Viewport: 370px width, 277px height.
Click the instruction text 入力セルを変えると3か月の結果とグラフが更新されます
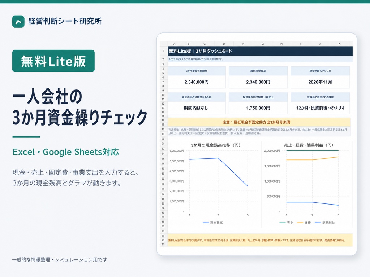click(x=196, y=59)
